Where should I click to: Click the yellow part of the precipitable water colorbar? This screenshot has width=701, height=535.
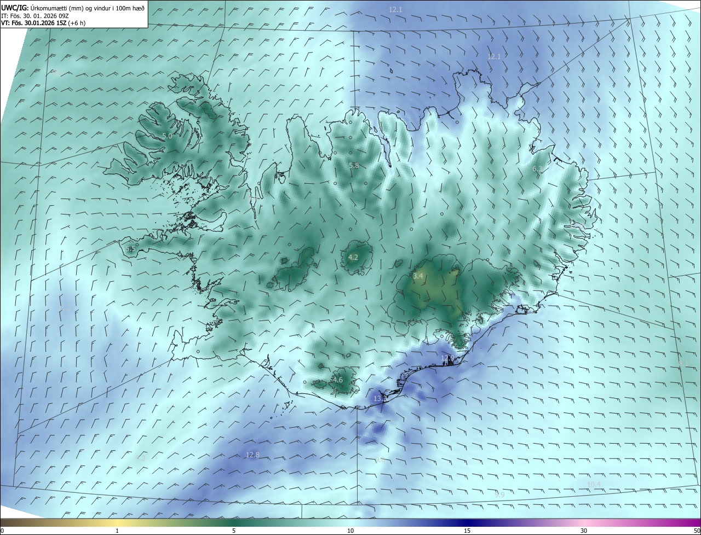tap(117, 522)
